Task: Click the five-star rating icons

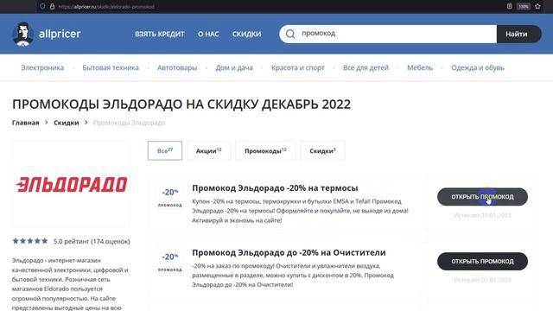Action: (30, 241)
